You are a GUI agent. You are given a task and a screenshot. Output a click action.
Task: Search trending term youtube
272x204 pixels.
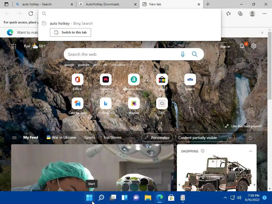(x=84, y=65)
